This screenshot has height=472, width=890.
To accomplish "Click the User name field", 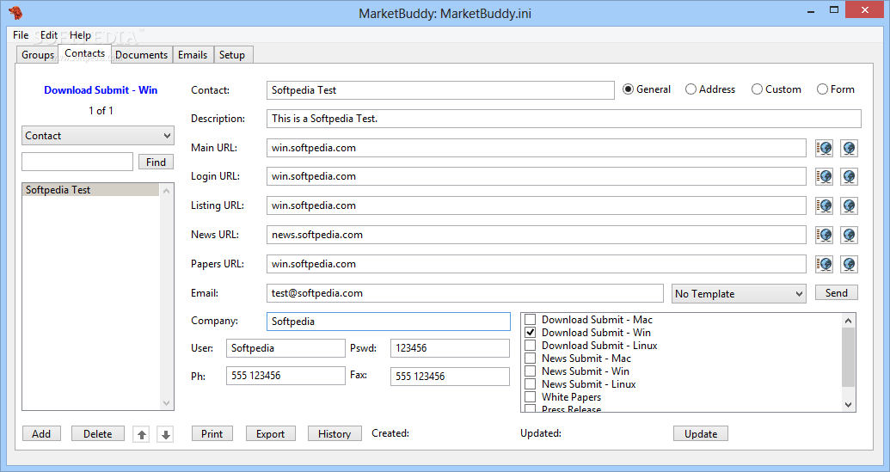I will (x=285, y=348).
